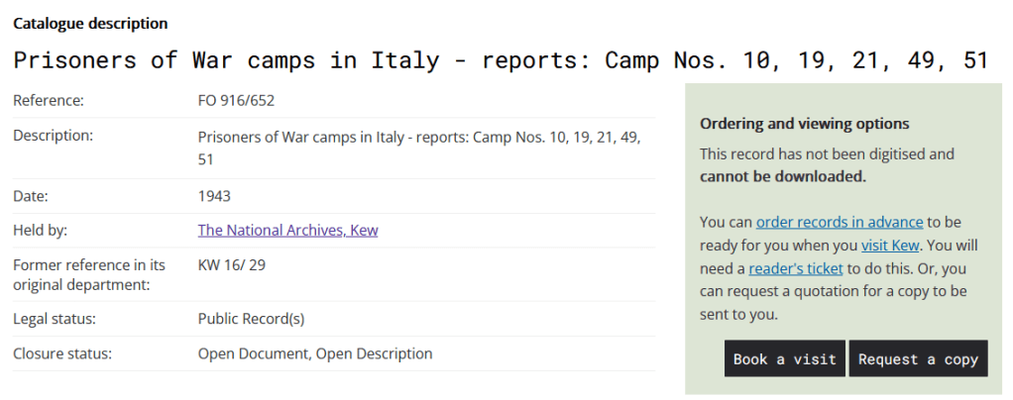This screenshot has height=400, width=1013.
Task: Click the Closure status: row label
Action: pyautogui.click(x=62, y=353)
